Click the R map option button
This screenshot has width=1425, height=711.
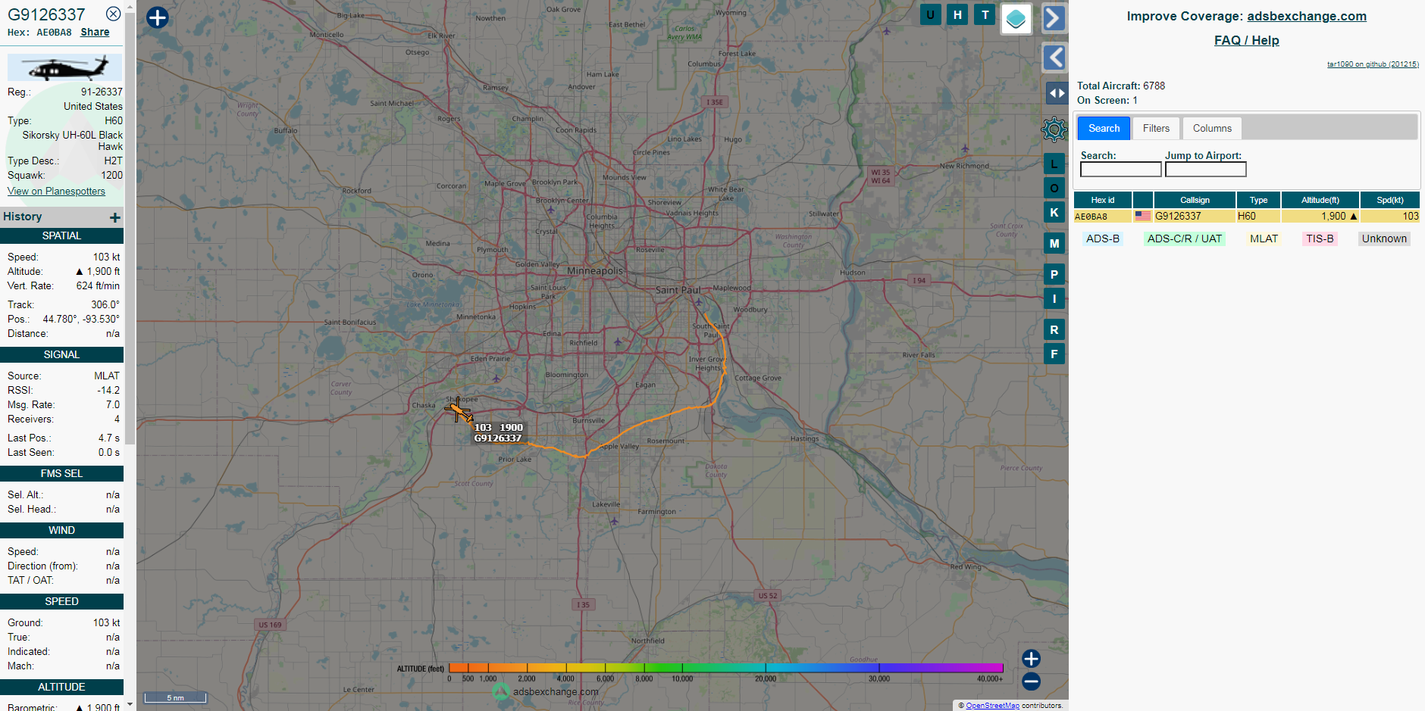(1054, 329)
